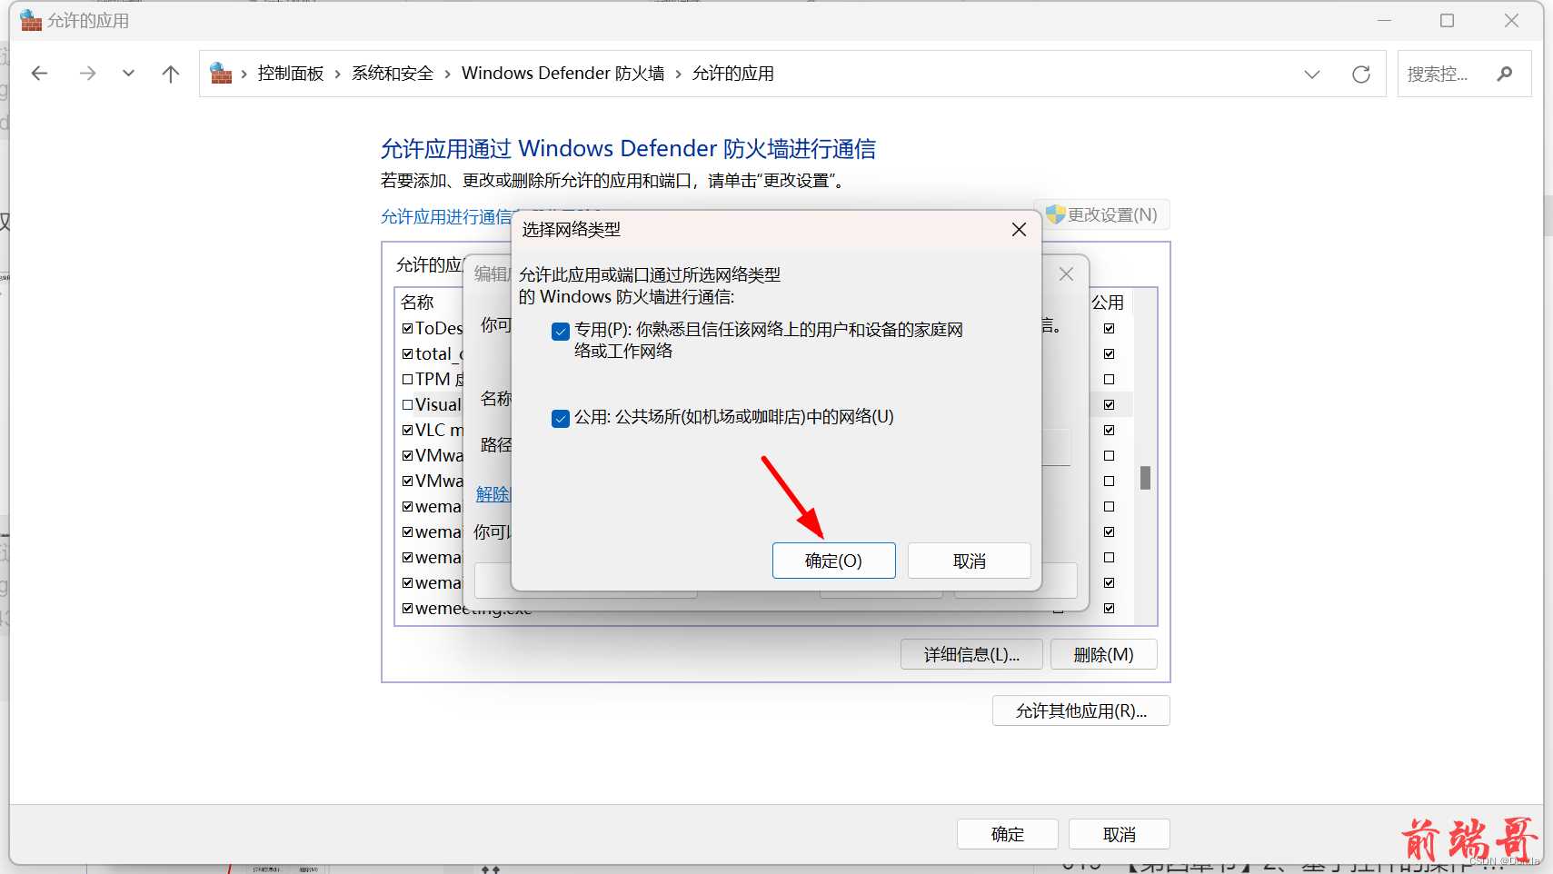Image resolution: width=1553 pixels, height=874 pixels.
Task: Open the recent locations chevron
Action: (128, 74)
